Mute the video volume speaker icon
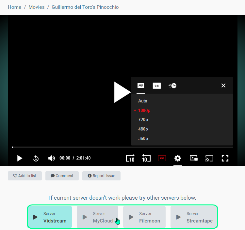The image size is (245, 230). 52,158
